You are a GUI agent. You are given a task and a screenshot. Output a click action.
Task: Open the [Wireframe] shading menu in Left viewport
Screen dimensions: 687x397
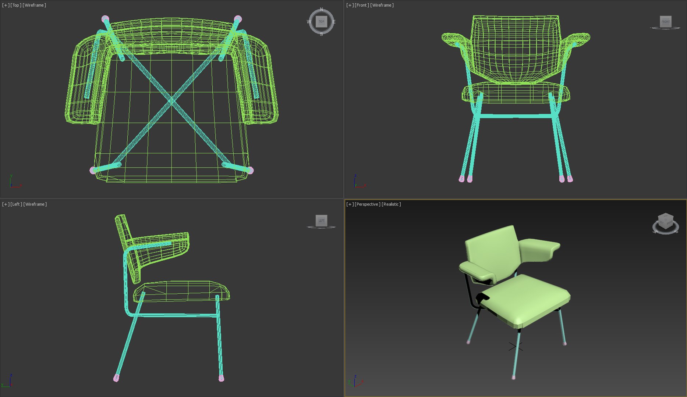(x=35, y=204)
